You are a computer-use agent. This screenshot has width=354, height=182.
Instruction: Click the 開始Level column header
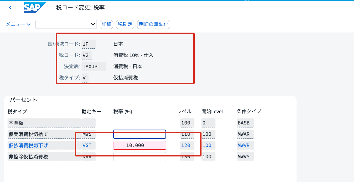click(212, 111)
